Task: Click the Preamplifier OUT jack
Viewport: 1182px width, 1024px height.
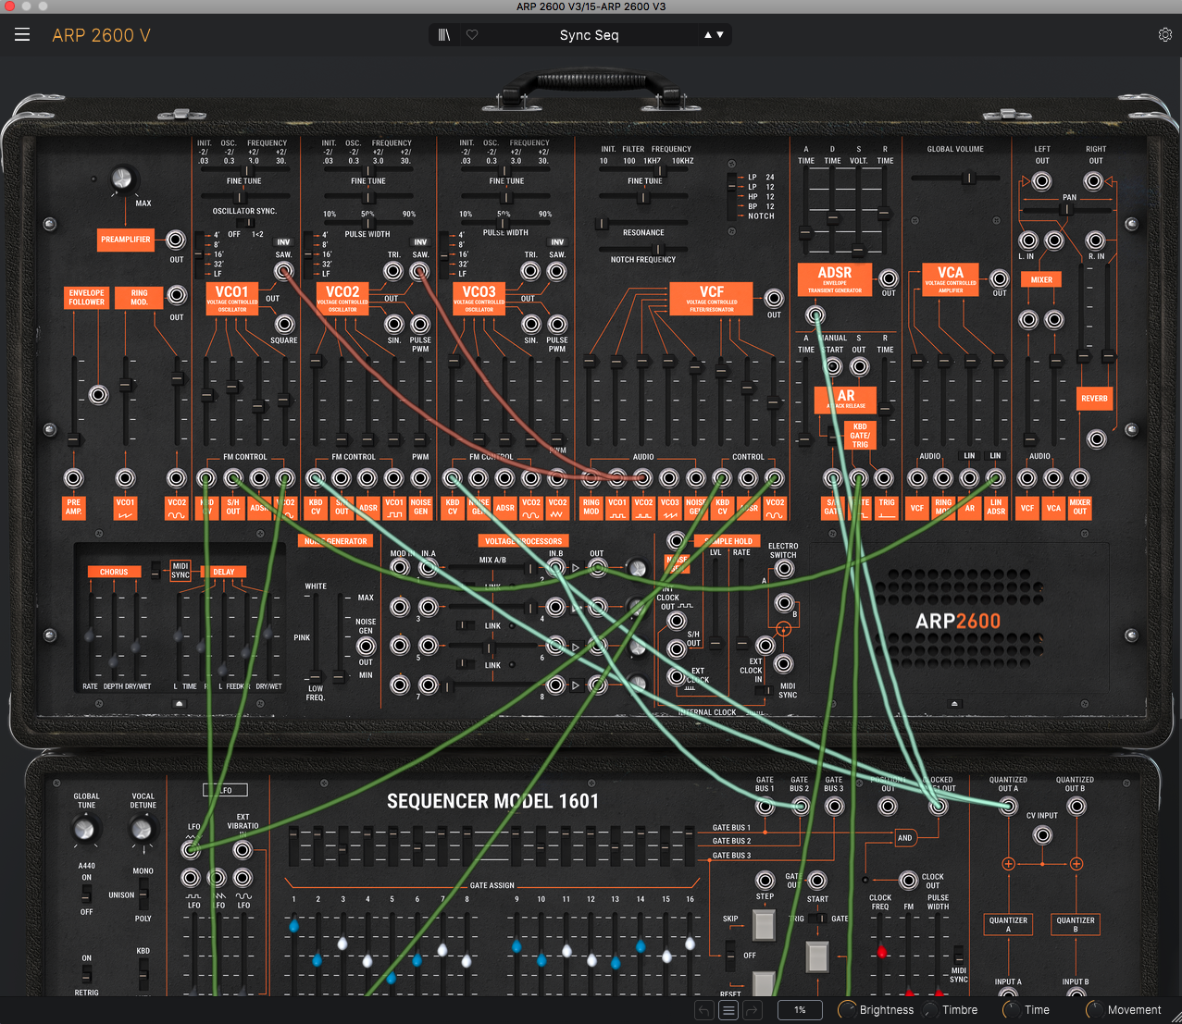Action: 176,240
